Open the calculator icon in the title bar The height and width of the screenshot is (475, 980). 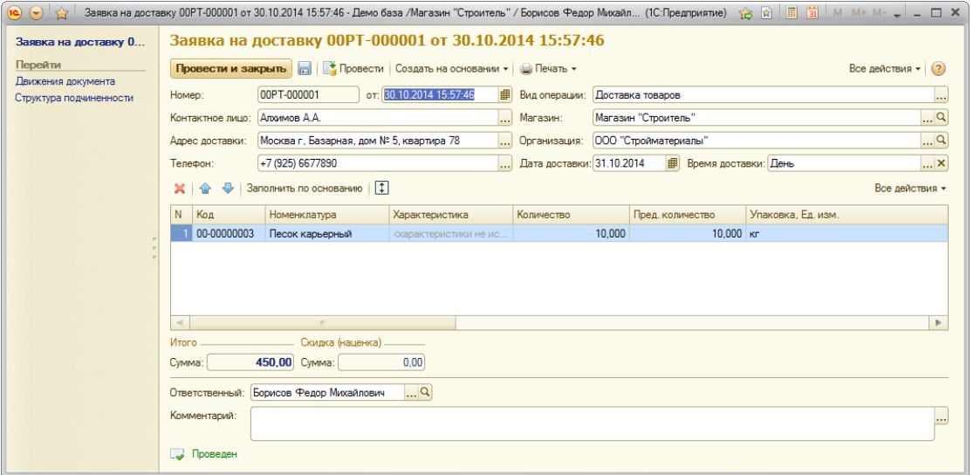(x=792, y=12)
